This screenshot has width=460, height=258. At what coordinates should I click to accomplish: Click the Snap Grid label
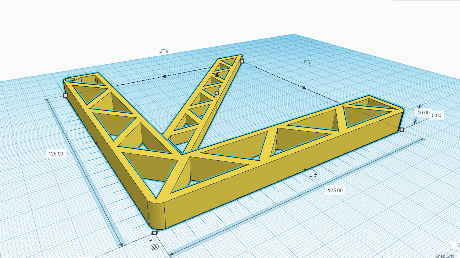click(445, 256)
